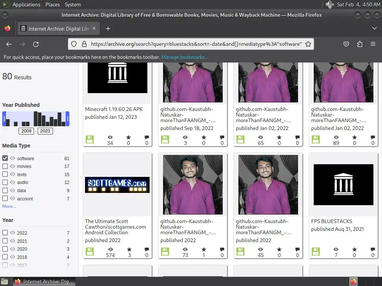Click the star icon on 73-views card
382x286 pixels.
click(x=204, y=250)
